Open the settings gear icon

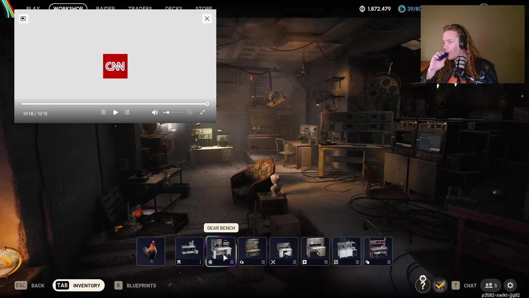[510, 286]
